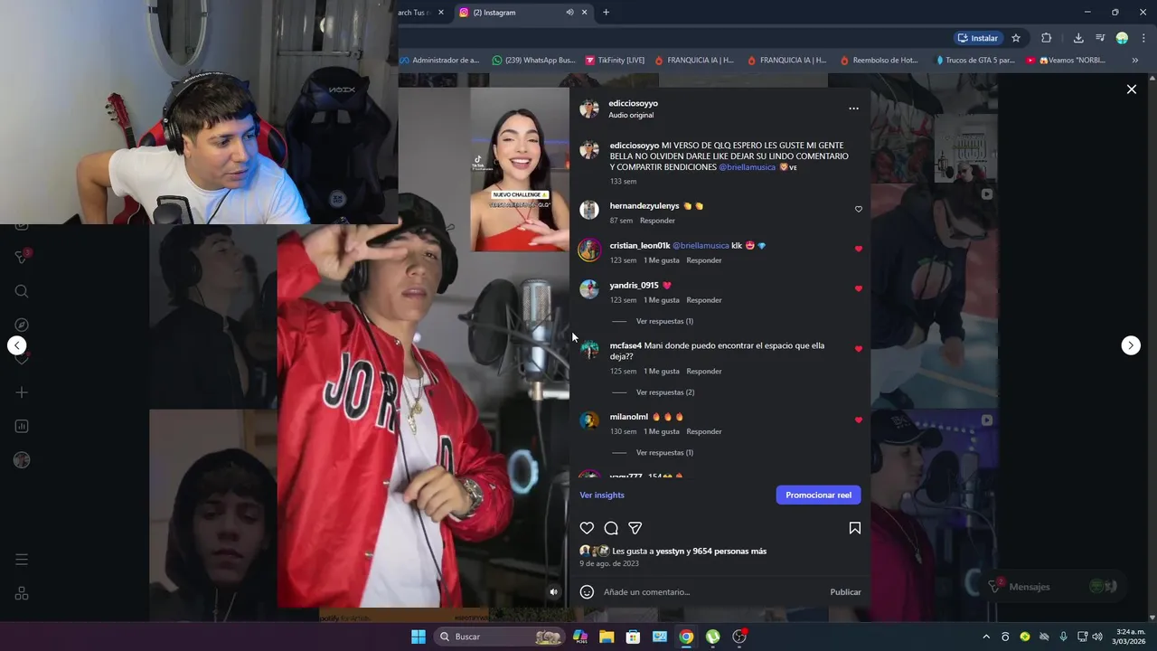
Task: Open Instagram Explore compass icon
Action: (x=22, y=325)
